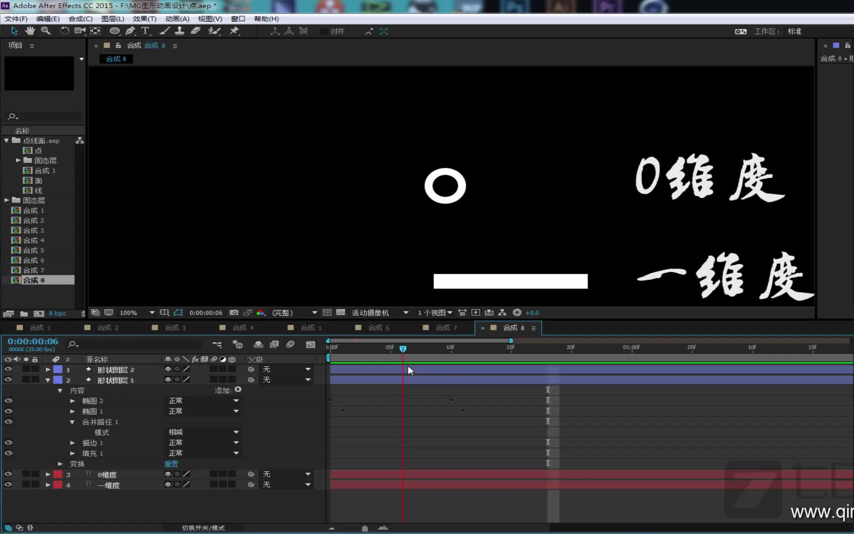Click 重置 transform reset link
The image size is (854, 534).
(171, 464)
